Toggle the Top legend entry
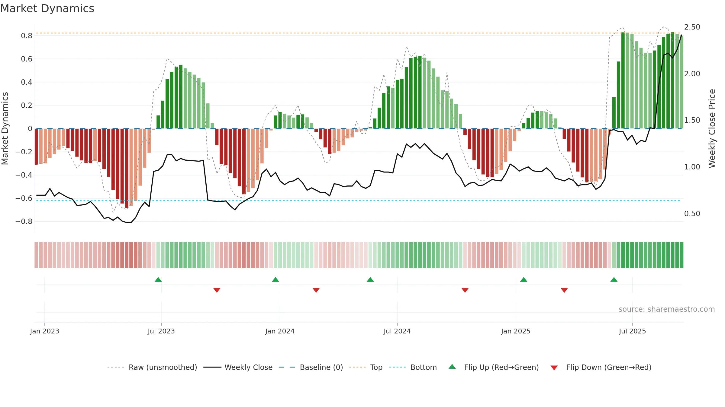725x407 pixels. point(366,367)
